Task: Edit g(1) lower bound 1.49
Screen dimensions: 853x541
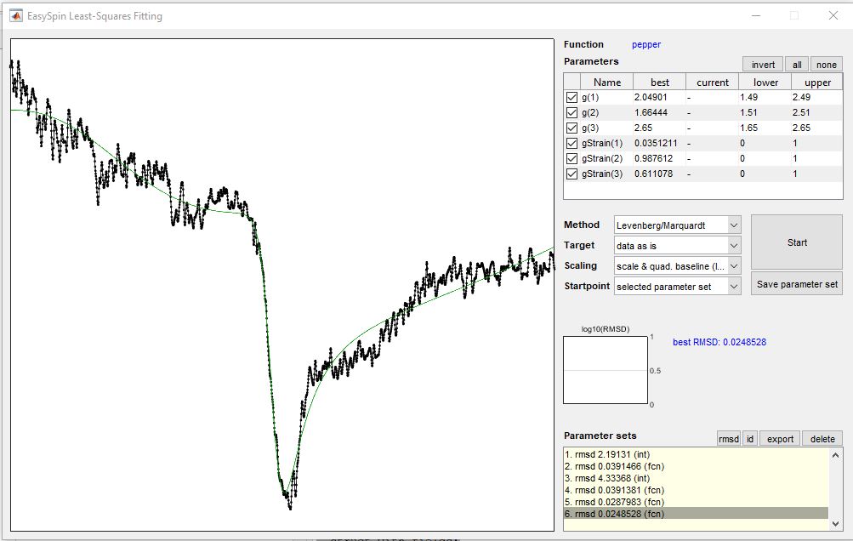Action: click(765, 98)
